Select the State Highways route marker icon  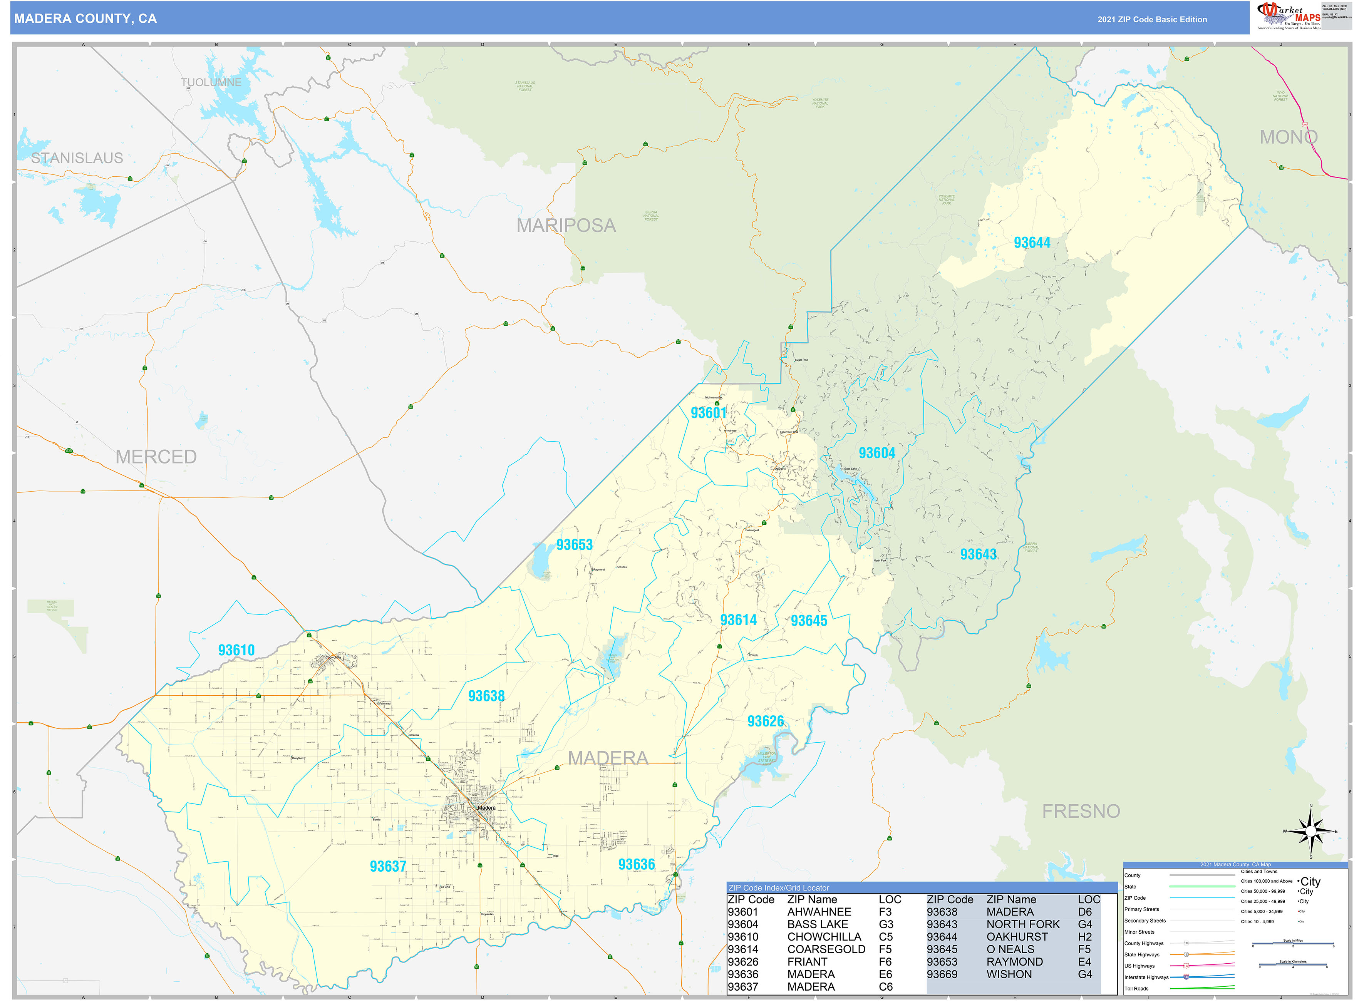(x=1187, y=954)
